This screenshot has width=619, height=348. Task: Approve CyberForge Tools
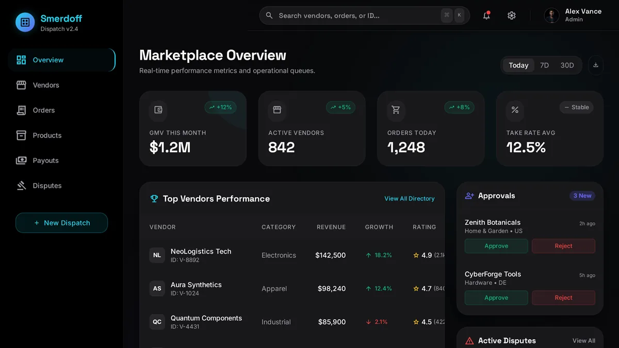[496, 297]
